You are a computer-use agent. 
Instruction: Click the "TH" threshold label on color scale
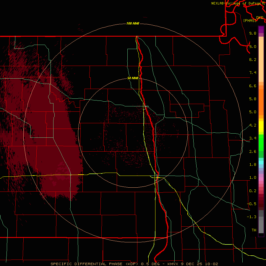click(254, 230)
